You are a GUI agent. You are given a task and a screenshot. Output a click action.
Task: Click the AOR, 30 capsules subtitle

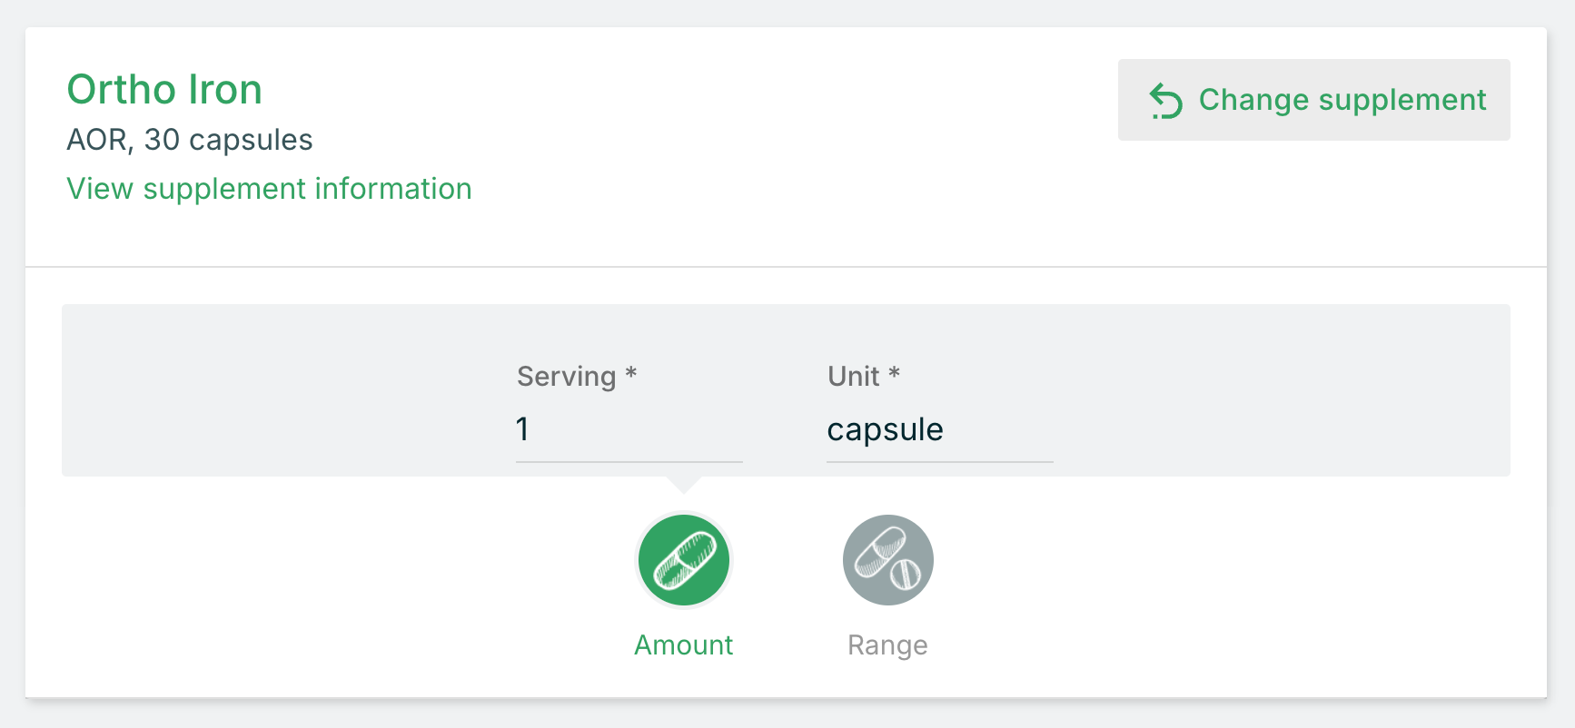pyautogui.click(x=190, y=140)
